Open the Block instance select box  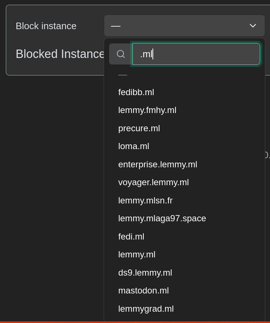pos(184,26)
